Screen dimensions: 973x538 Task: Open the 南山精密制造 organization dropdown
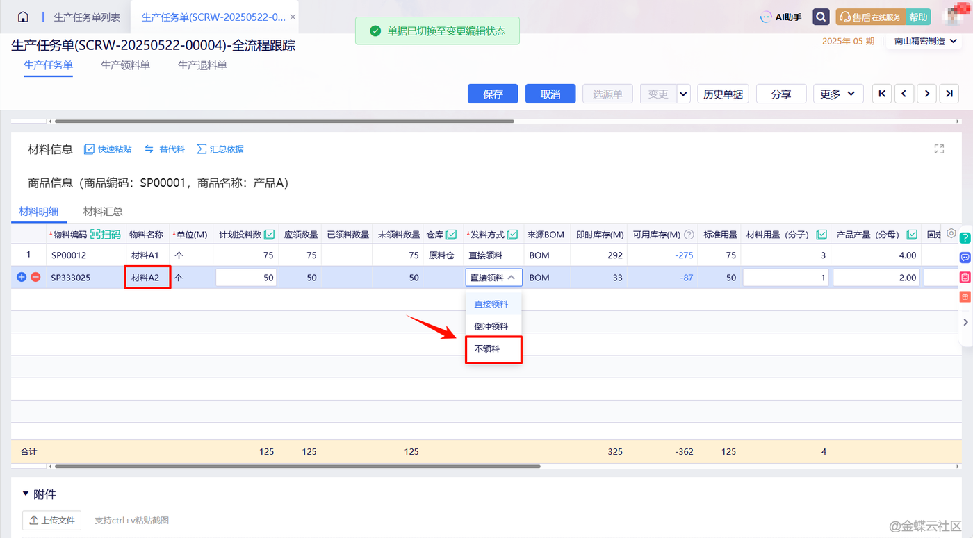tap(925, 41)
